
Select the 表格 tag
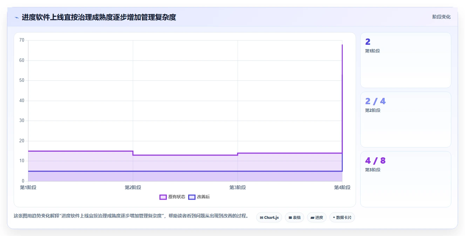click(x=294, y=217)
